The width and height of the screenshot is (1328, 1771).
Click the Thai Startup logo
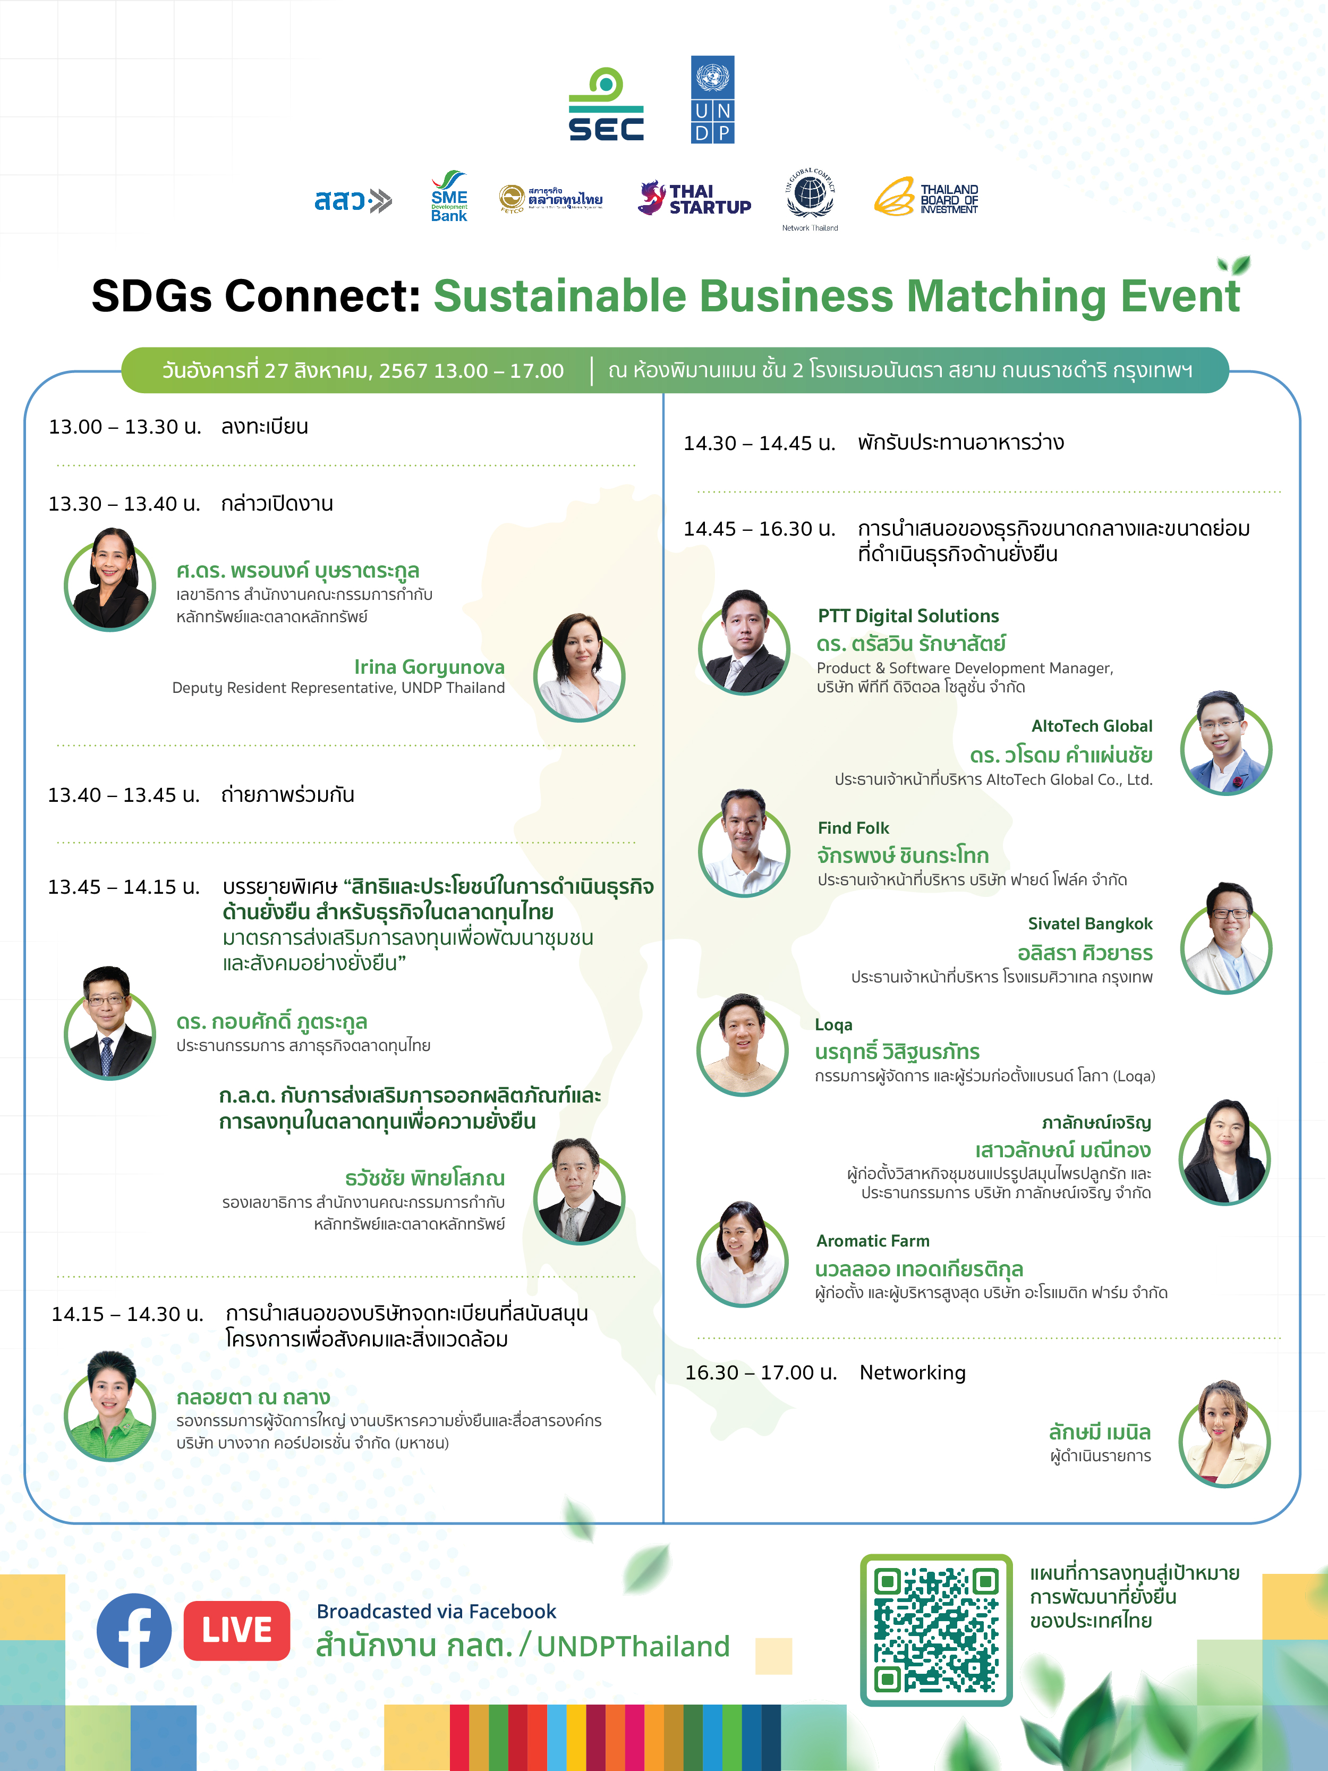pos(695,199)
